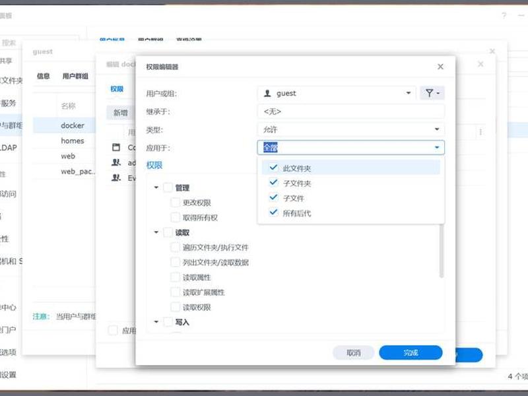
Task: Check the 写入 permission group checkbox
Action: [168, 322]
